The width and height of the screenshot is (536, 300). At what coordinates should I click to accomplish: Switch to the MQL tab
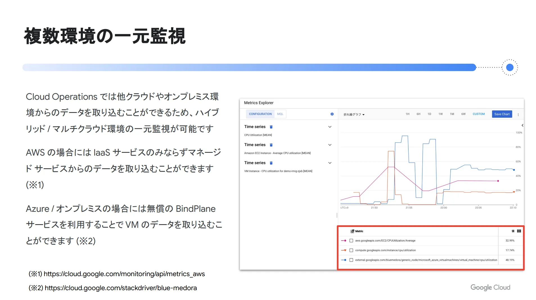coord(280,114)
